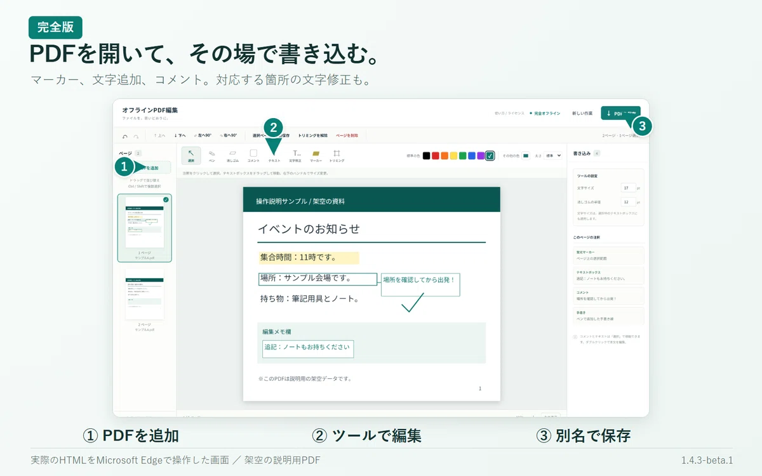Select the 1 ページ thumbnail

click(145, 228)
